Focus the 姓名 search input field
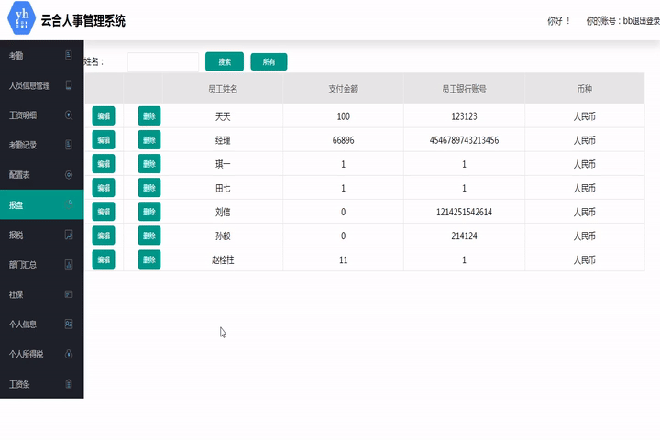 click(163, 61)
